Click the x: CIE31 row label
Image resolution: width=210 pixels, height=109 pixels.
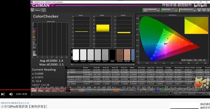pyautogui.click(x=71, y=70)
